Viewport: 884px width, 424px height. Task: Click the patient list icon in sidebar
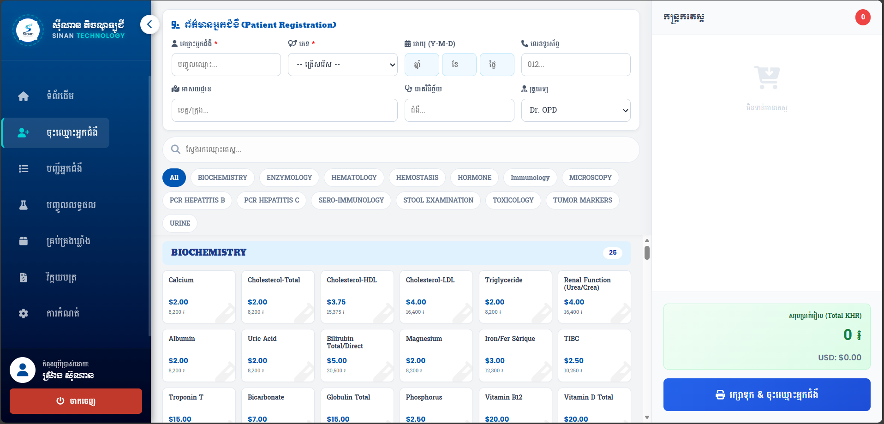[x=24, y=169]
